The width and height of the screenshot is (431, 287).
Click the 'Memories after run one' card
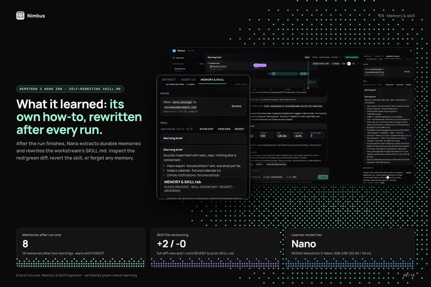click(81, 248)
